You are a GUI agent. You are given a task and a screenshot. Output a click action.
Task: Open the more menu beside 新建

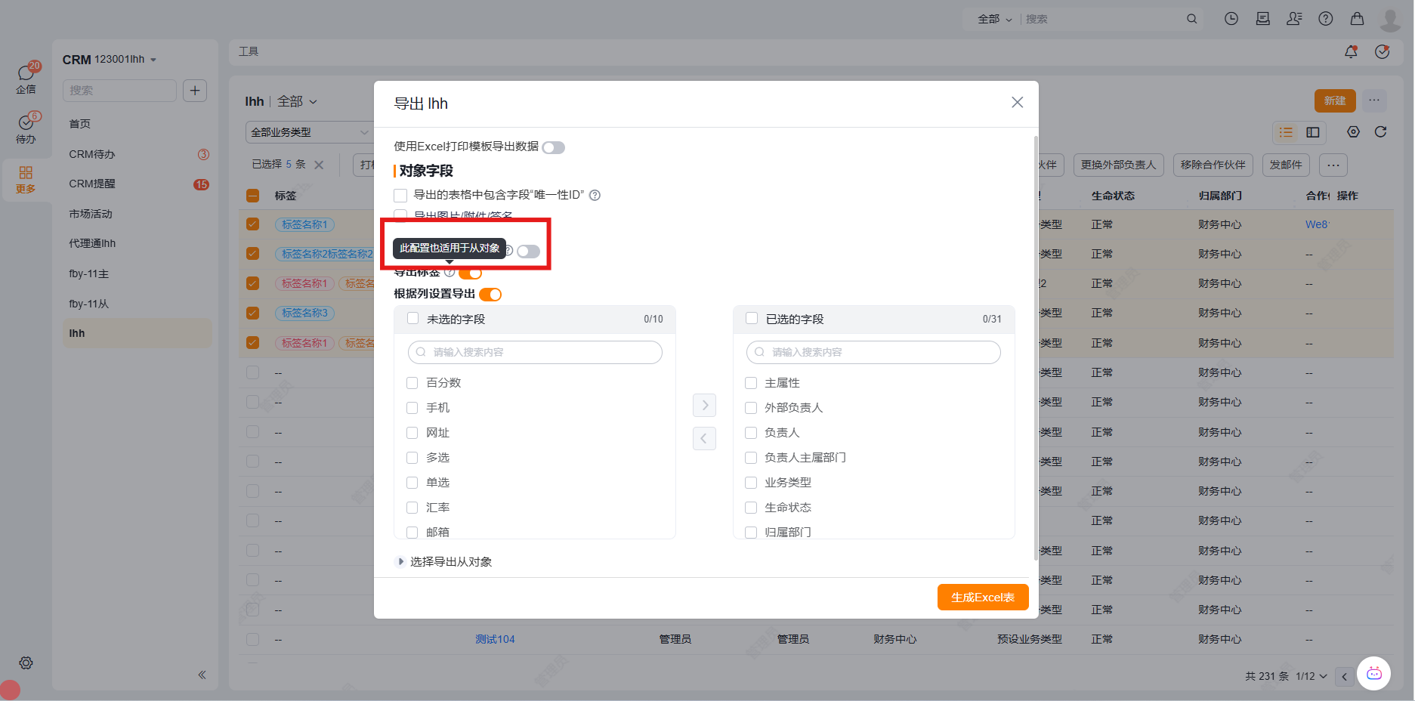[x=1374, y=100]
